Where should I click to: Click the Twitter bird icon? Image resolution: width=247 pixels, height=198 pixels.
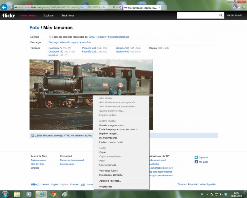[196, 157]
